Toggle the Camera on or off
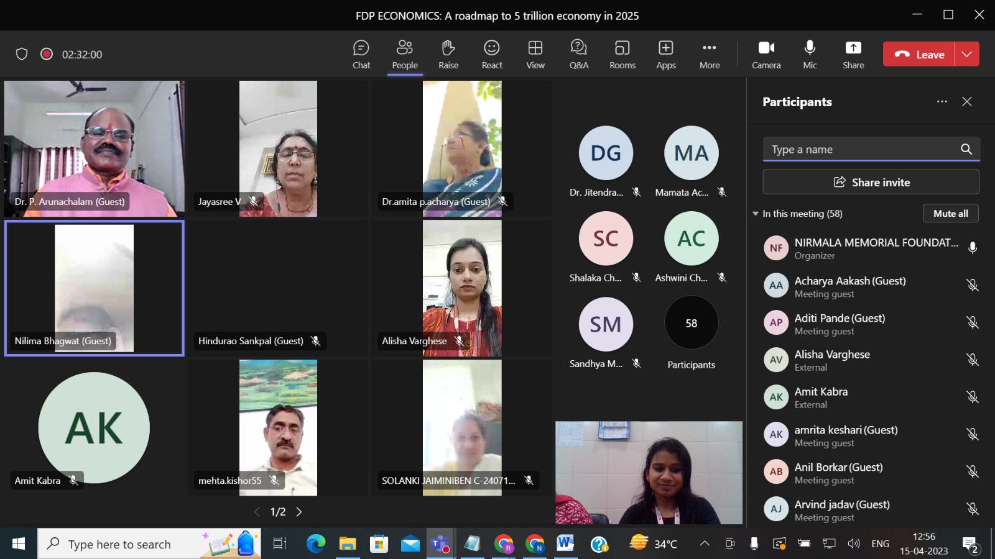Image resolution: width=995 pixels, height=559 pixels. pos(766,55)
